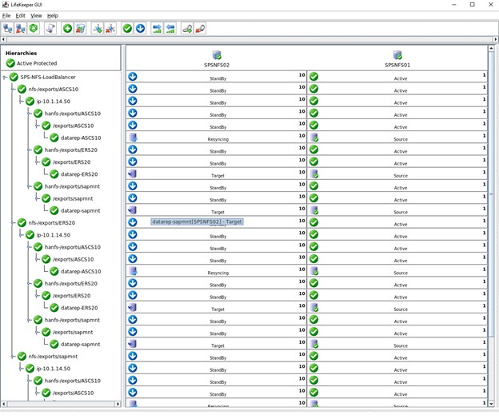
Task: Click the toolbar scrollbar left arrow
Action: tap(3, 39)
